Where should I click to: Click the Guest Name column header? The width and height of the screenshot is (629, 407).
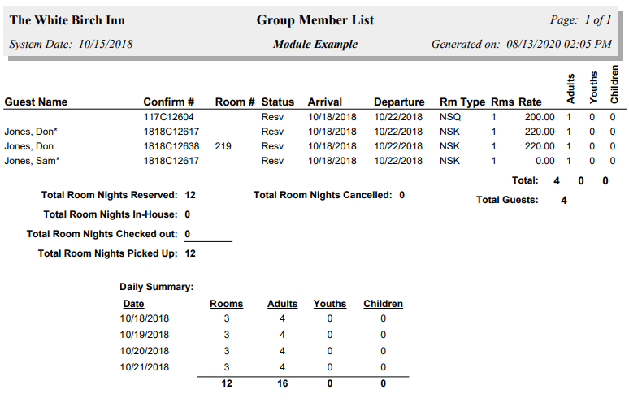coord(36,102)
